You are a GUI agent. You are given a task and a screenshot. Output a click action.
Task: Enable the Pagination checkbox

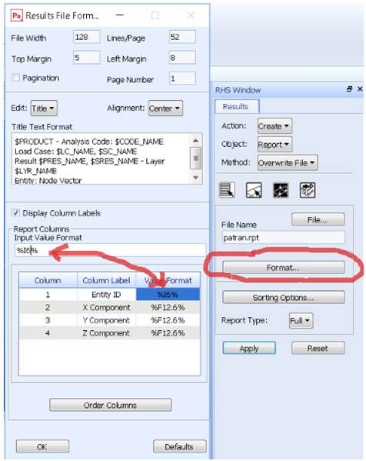click(x=15, y=77)
